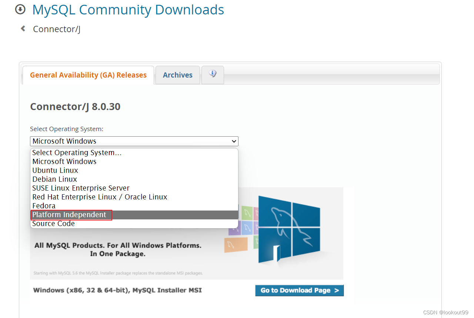Select Debian Linux from the list
This screenshot has width=474, height=318.
pos(134,179)
